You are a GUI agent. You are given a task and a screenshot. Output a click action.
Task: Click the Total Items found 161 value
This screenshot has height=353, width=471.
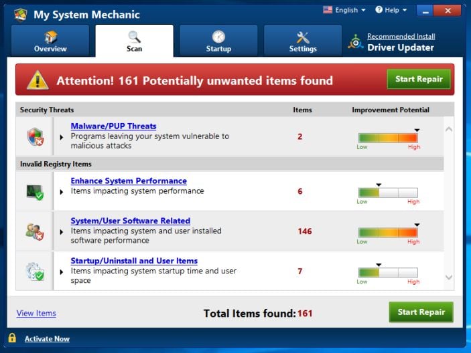[x=305, y=314]
